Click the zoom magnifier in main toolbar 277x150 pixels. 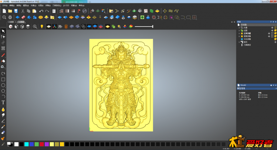[x=4, y=17]
